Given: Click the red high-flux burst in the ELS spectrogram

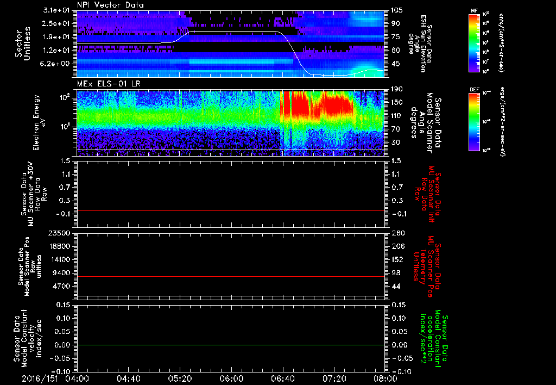Looking at the screenshot, I should (317, 105).
